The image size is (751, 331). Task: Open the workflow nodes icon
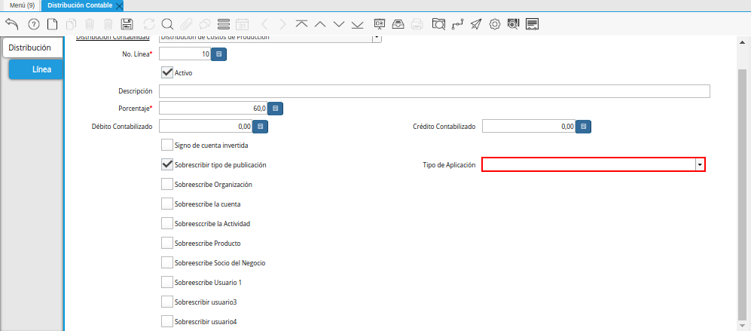[x=457, y=24]
